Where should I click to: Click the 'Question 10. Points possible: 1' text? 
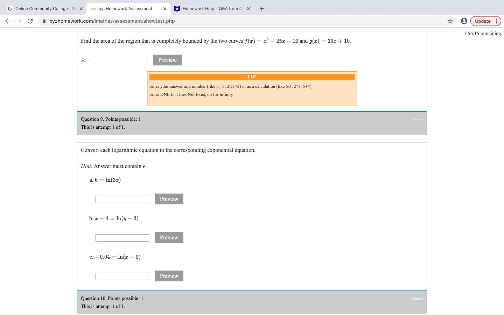click(112, 298)
